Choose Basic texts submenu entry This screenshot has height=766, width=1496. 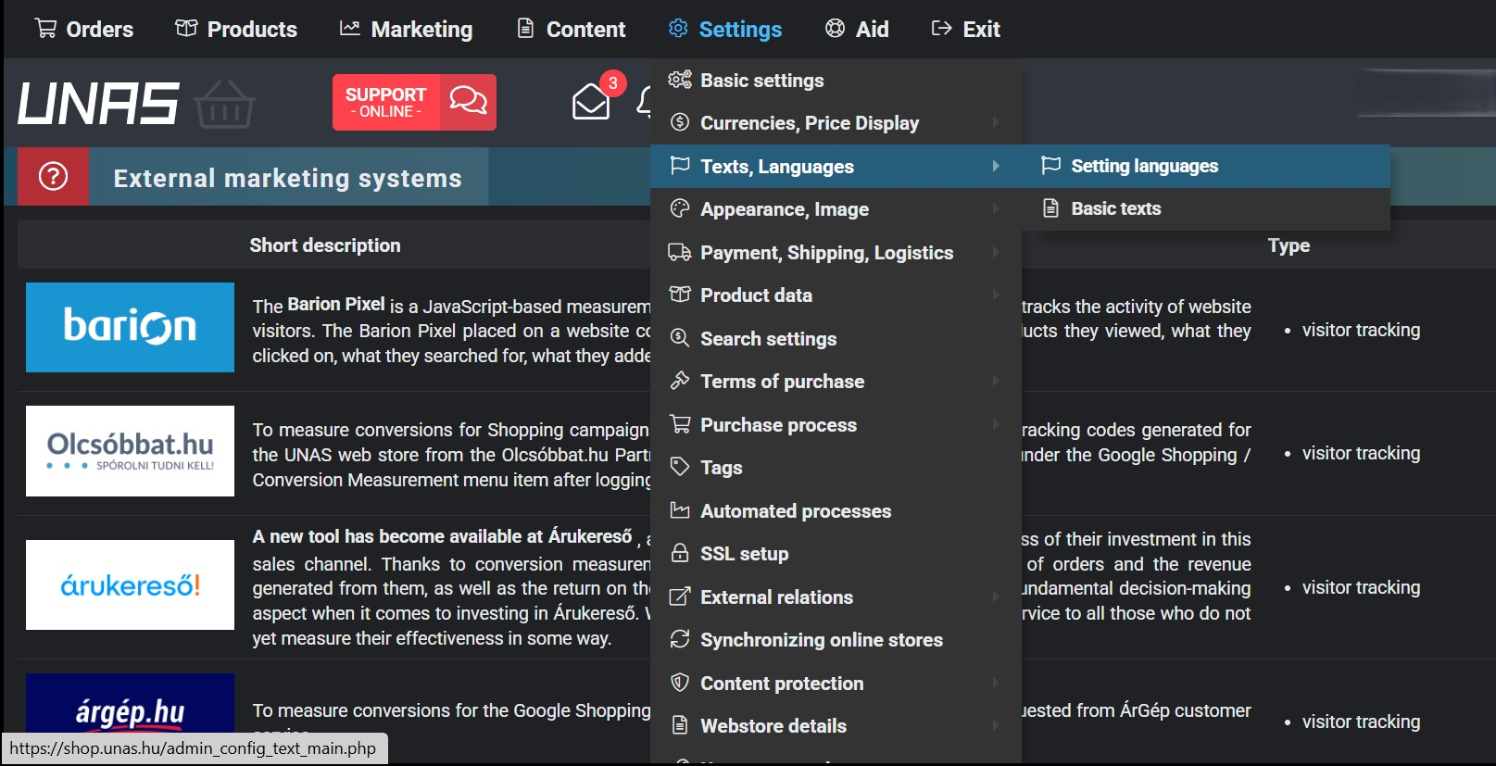coord(1115,208)
